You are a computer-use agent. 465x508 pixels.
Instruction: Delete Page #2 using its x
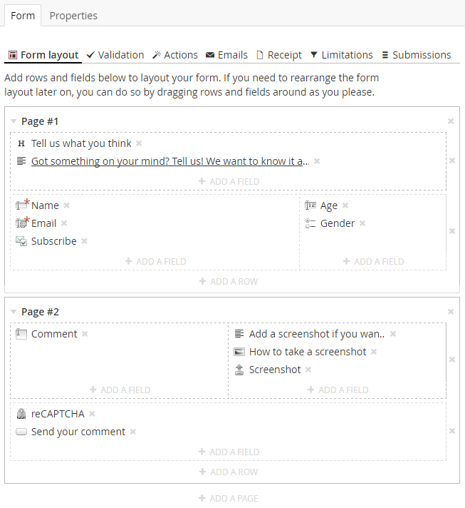point(451,312)
